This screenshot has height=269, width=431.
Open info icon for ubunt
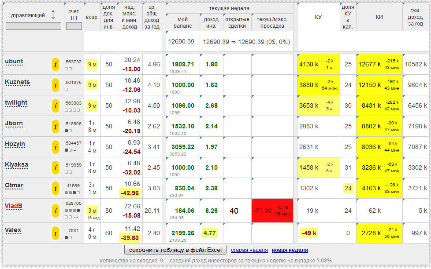click(x=56, y=65)
